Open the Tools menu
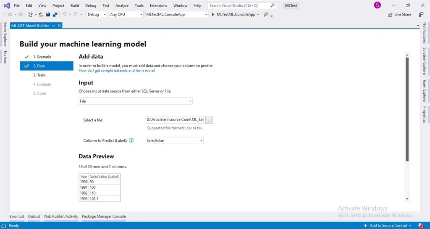This screenshot has height=229, width=430. coord(139,5)
